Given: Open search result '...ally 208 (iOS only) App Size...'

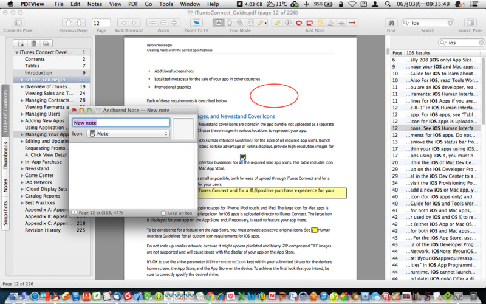Looking at the screenshot, I should tap(436, 60).
